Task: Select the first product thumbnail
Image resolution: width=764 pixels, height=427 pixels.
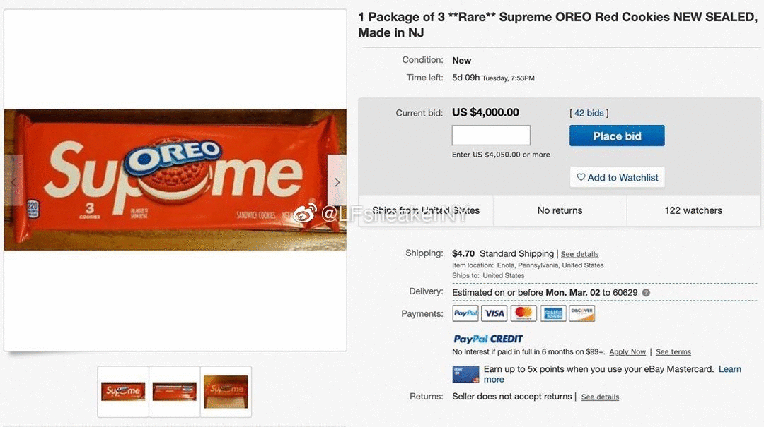Action: [123, 391]
